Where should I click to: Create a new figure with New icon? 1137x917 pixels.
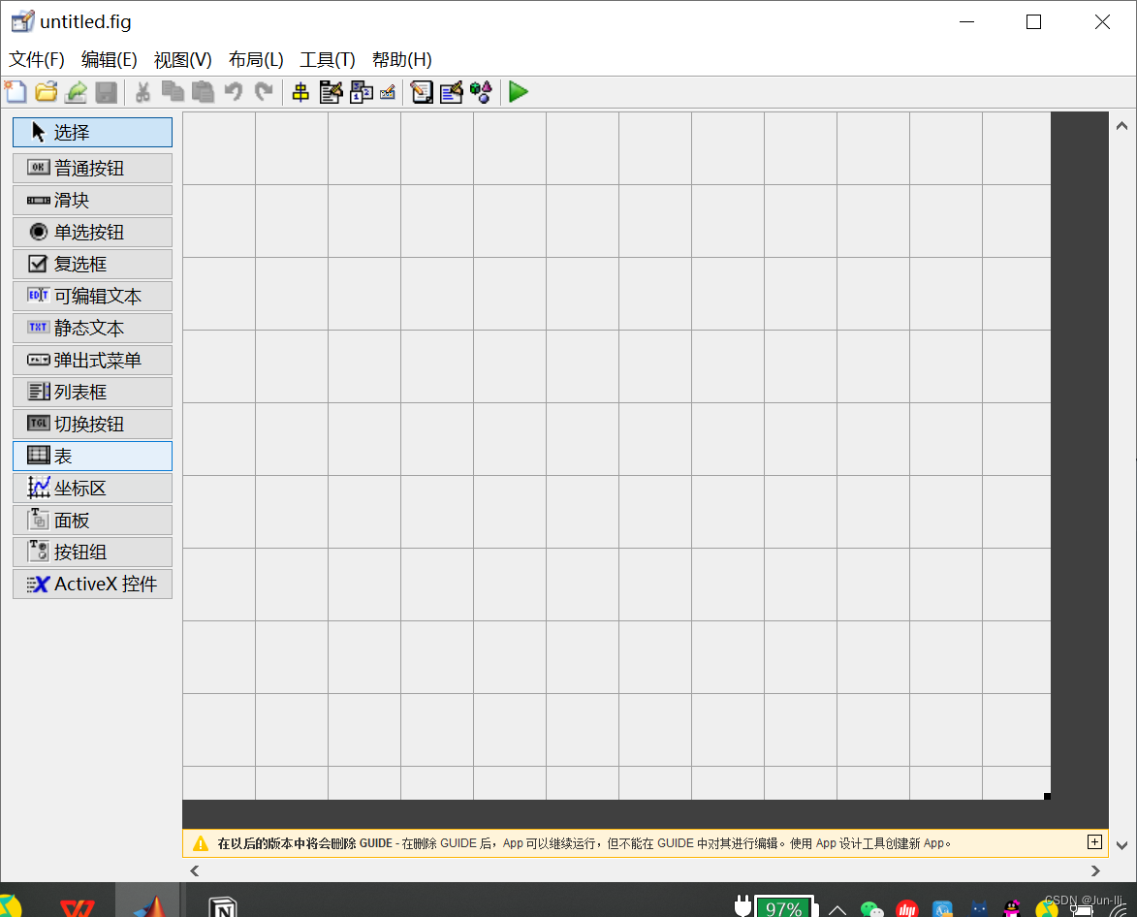tap(16, 91)
